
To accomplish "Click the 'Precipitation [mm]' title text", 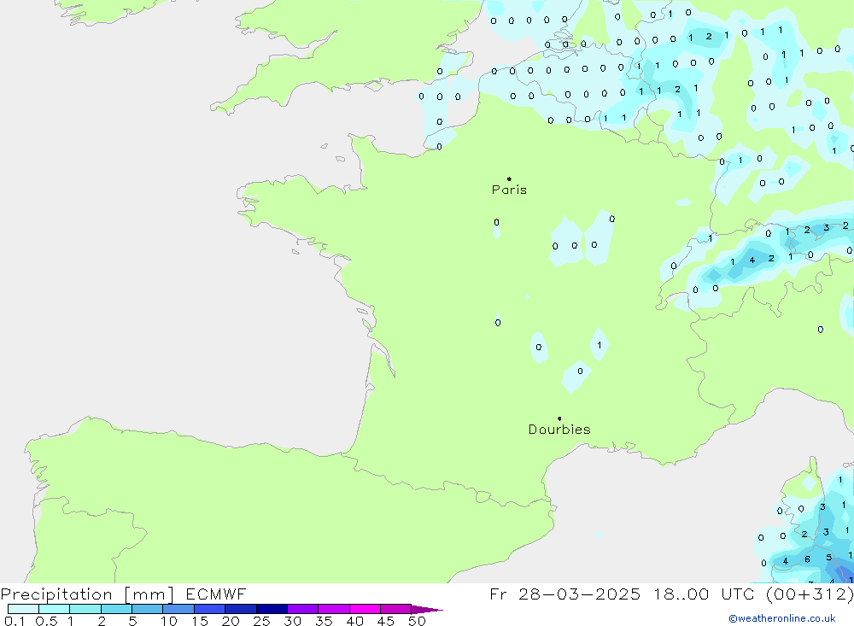I will (87, 594).
